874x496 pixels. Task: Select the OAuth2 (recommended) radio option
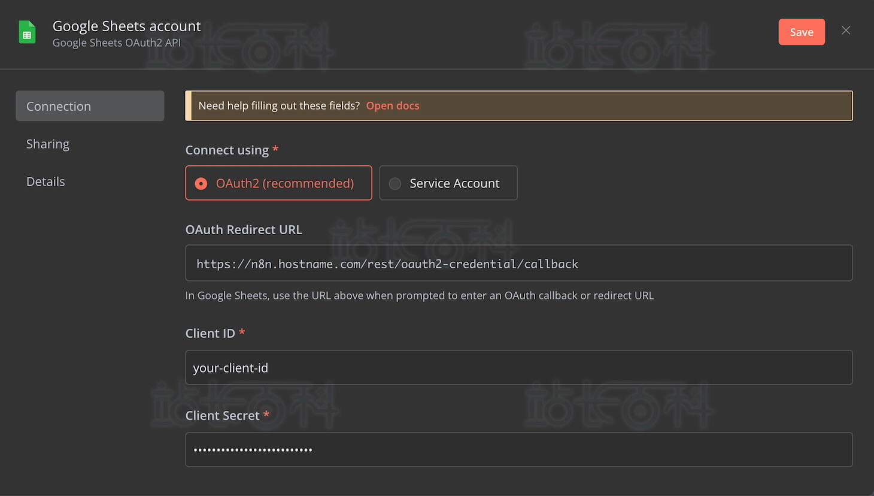pyautogui.click(x=278, y=183)
